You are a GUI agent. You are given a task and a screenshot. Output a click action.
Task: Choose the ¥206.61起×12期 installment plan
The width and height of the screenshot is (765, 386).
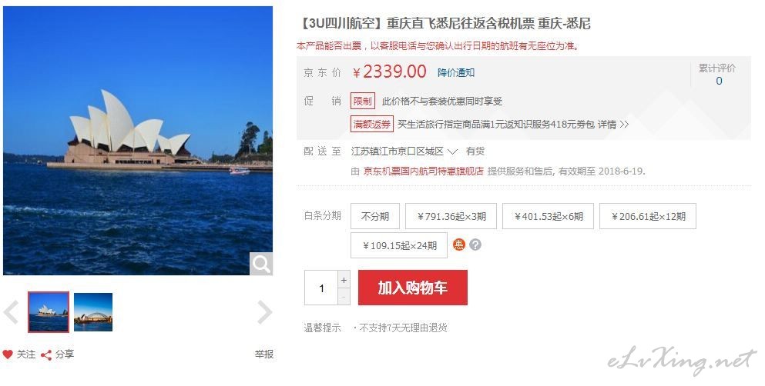tap(647, 216)
